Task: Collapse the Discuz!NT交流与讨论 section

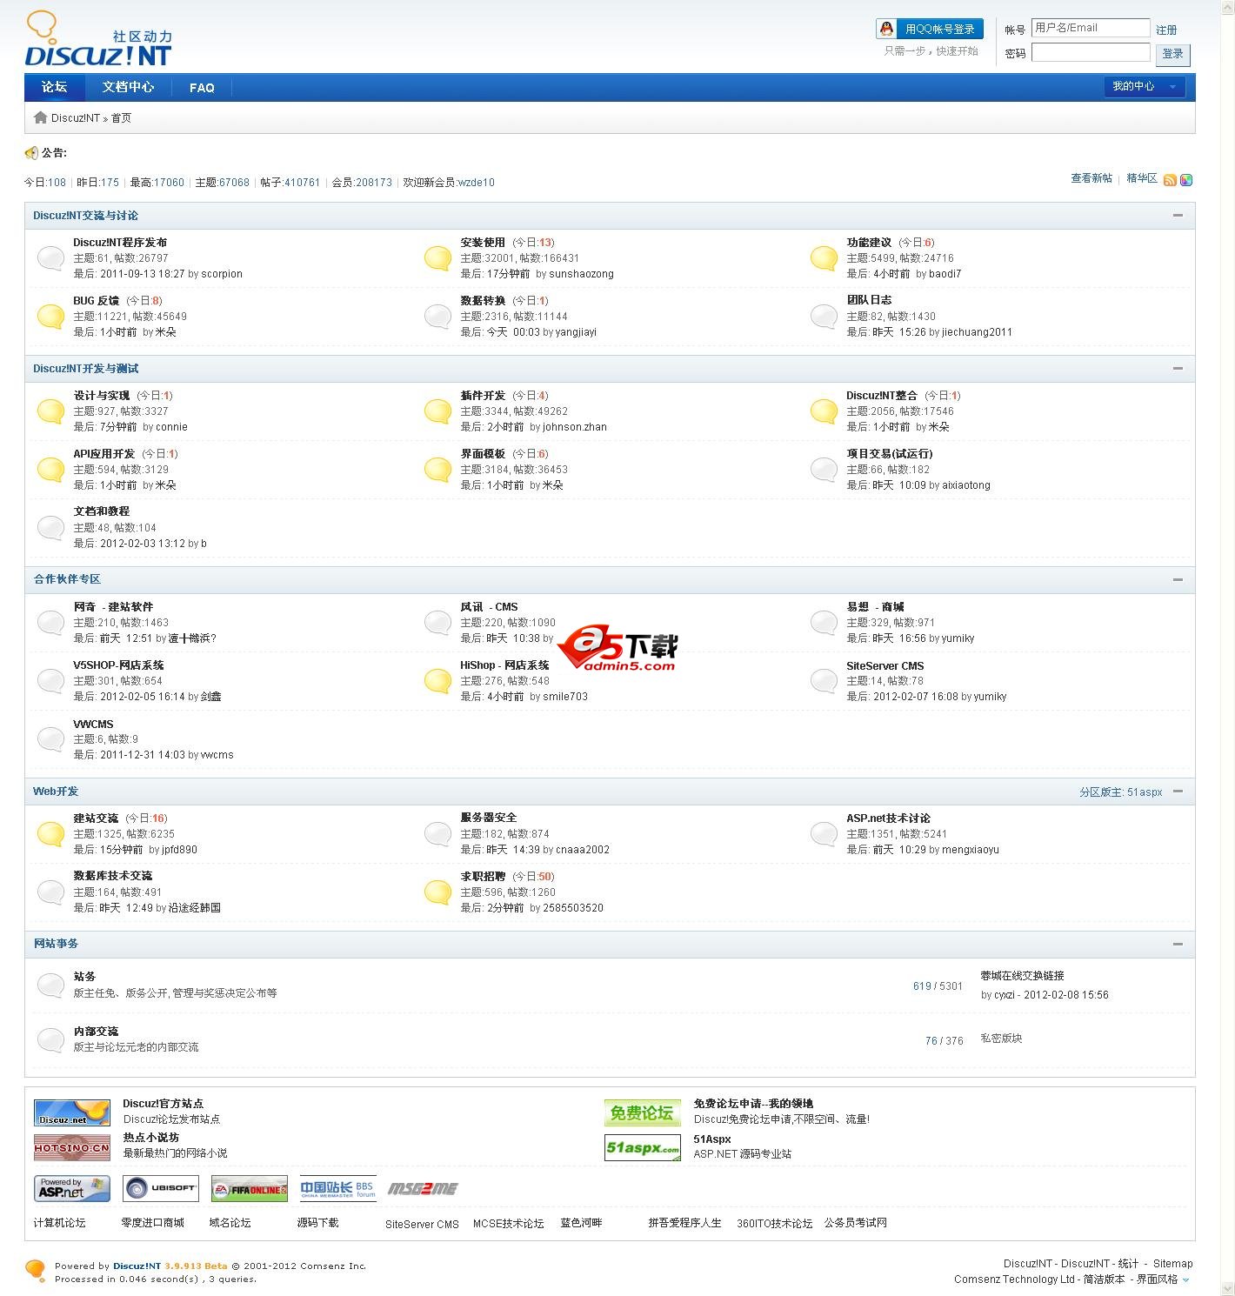Action: pos(1178,215)
